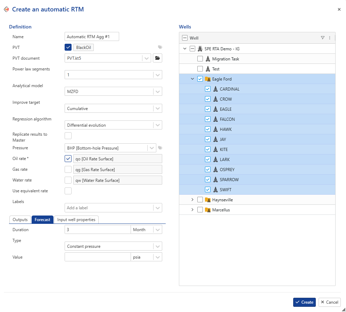The width and height of the screenshot is (346, 312).
Task: Open the Well column filter icon
Action: click(322, 38)
